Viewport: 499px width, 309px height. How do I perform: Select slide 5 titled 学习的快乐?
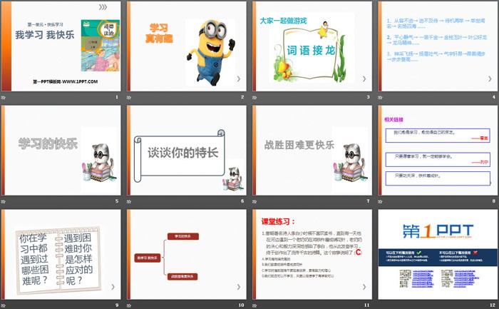(x=61, y=151)
